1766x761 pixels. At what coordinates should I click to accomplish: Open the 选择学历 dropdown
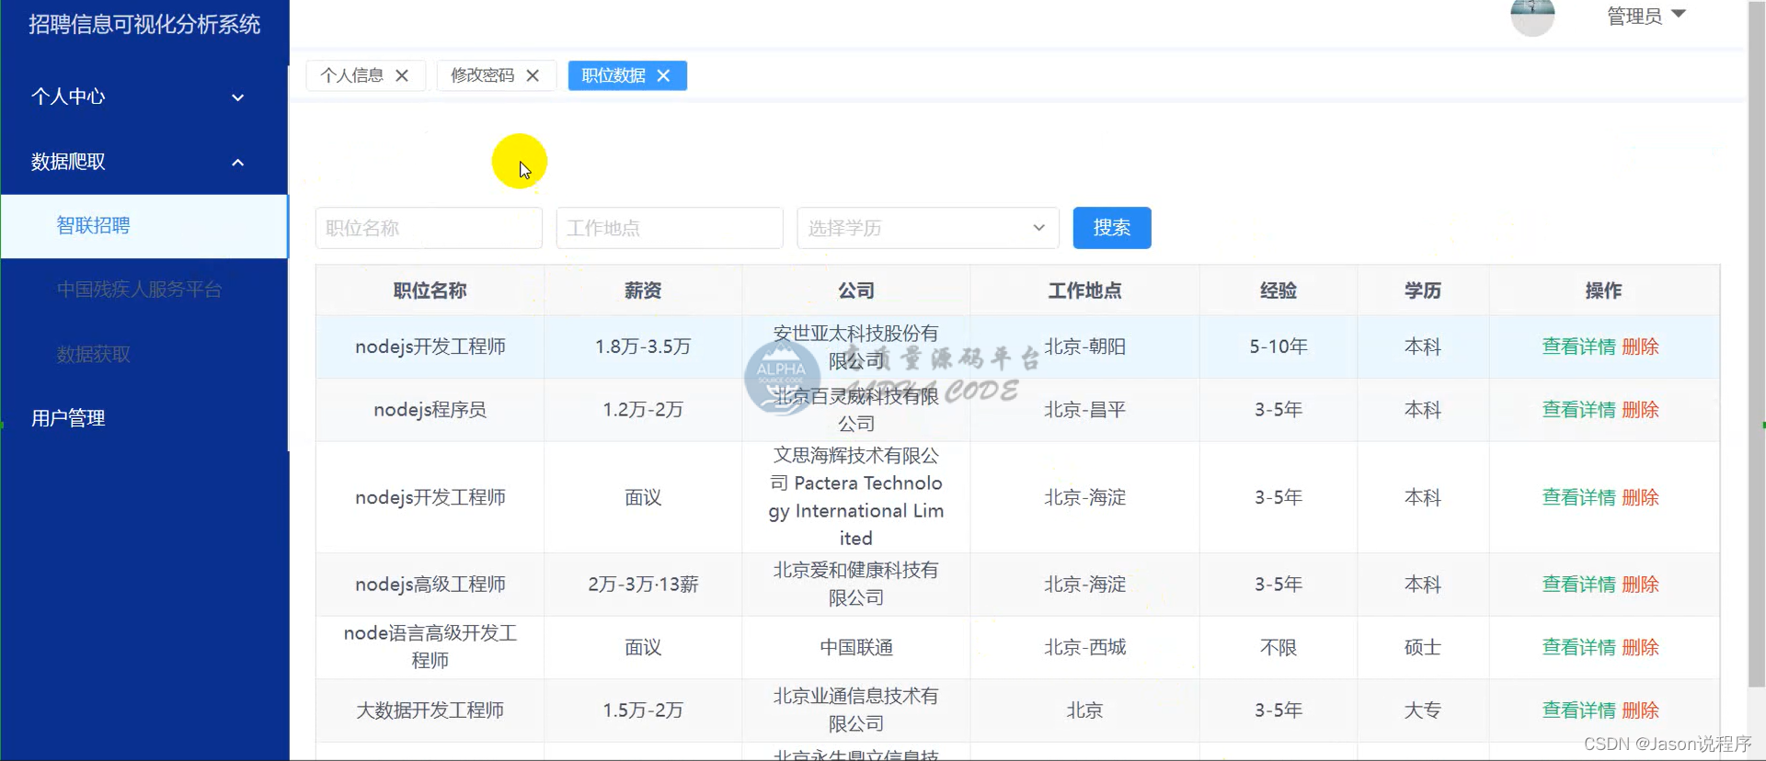[928, 228]
